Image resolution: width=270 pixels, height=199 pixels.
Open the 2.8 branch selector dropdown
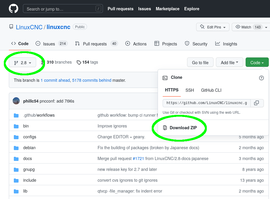coord(23,63)
